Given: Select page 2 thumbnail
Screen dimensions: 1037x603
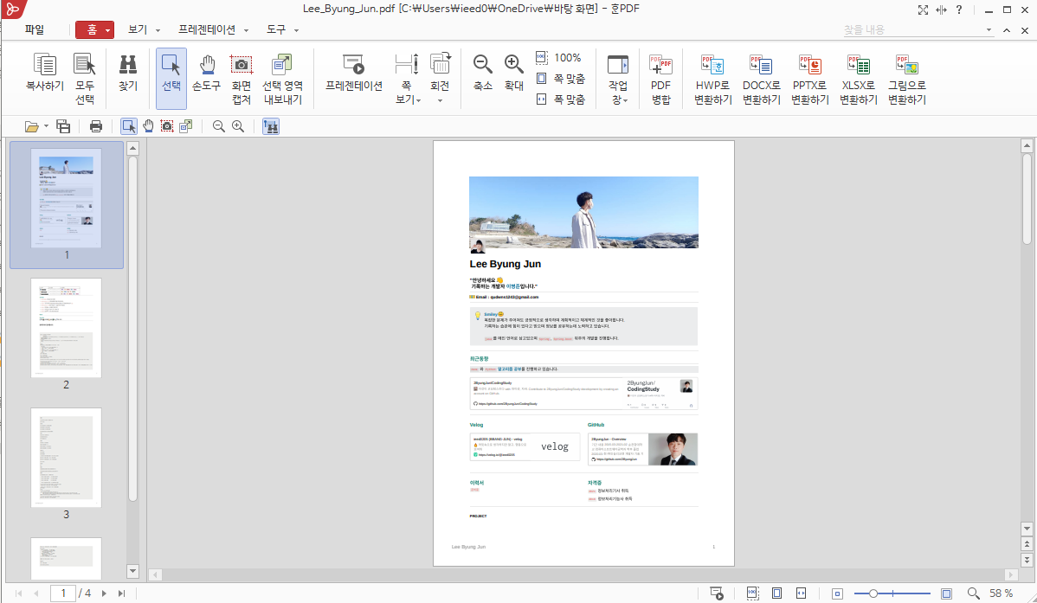Looking at the screenshot, I should (x=66, y=328).
